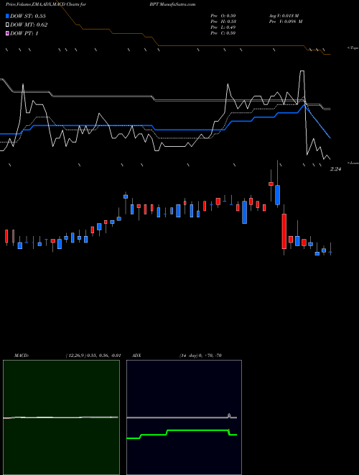Screen dimensions: 359x475
Task: Click the white DOW MT legend swatch
Action: tap(7, 25)
